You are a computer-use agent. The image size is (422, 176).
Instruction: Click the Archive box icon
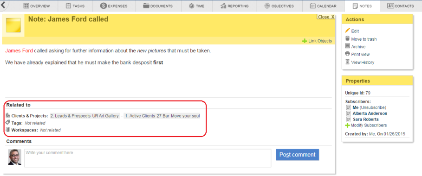[347, 46]
